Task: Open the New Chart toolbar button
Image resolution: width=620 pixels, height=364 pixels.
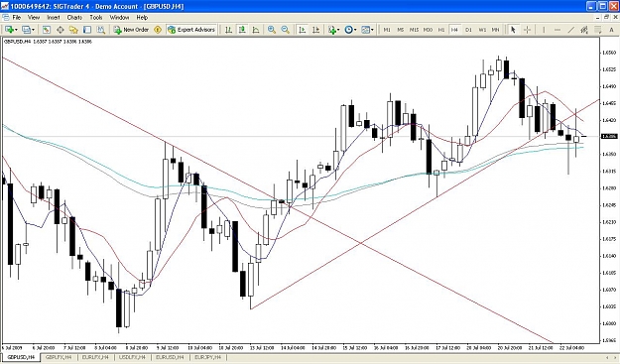Action: point(9,30)
